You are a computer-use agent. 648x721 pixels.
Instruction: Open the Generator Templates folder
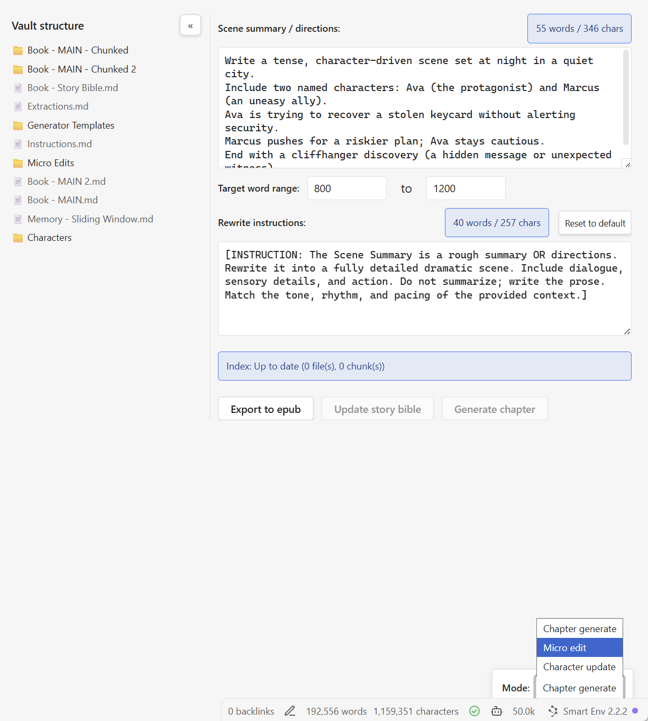(71, 125)
